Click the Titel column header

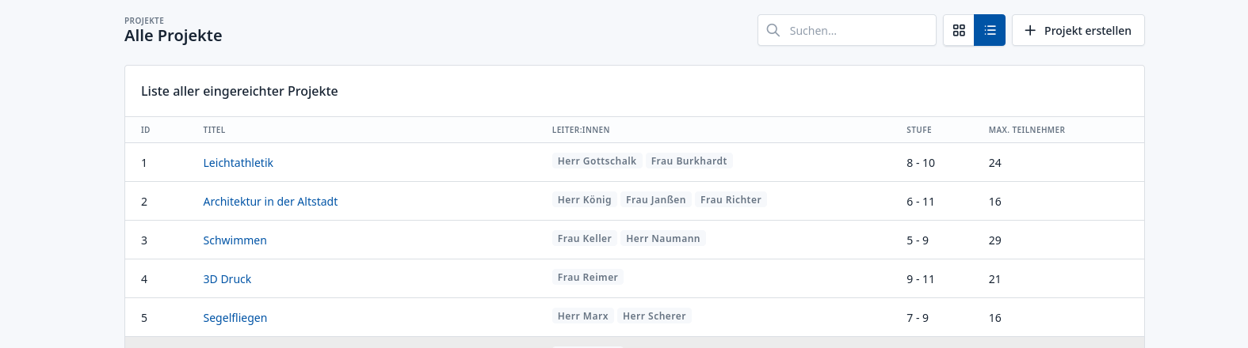[x=214, y=130]
